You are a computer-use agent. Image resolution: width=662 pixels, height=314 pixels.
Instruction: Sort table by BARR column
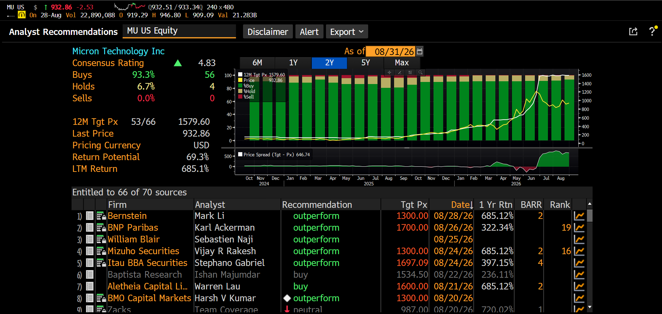tap(529, 205)
